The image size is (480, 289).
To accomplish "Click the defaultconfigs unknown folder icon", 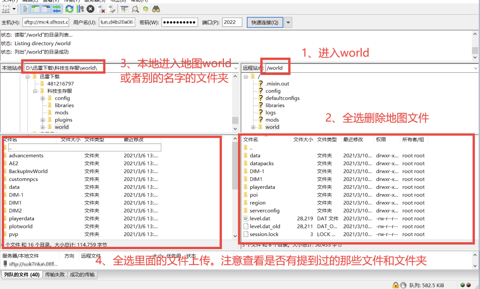I will tap(261, 98).
